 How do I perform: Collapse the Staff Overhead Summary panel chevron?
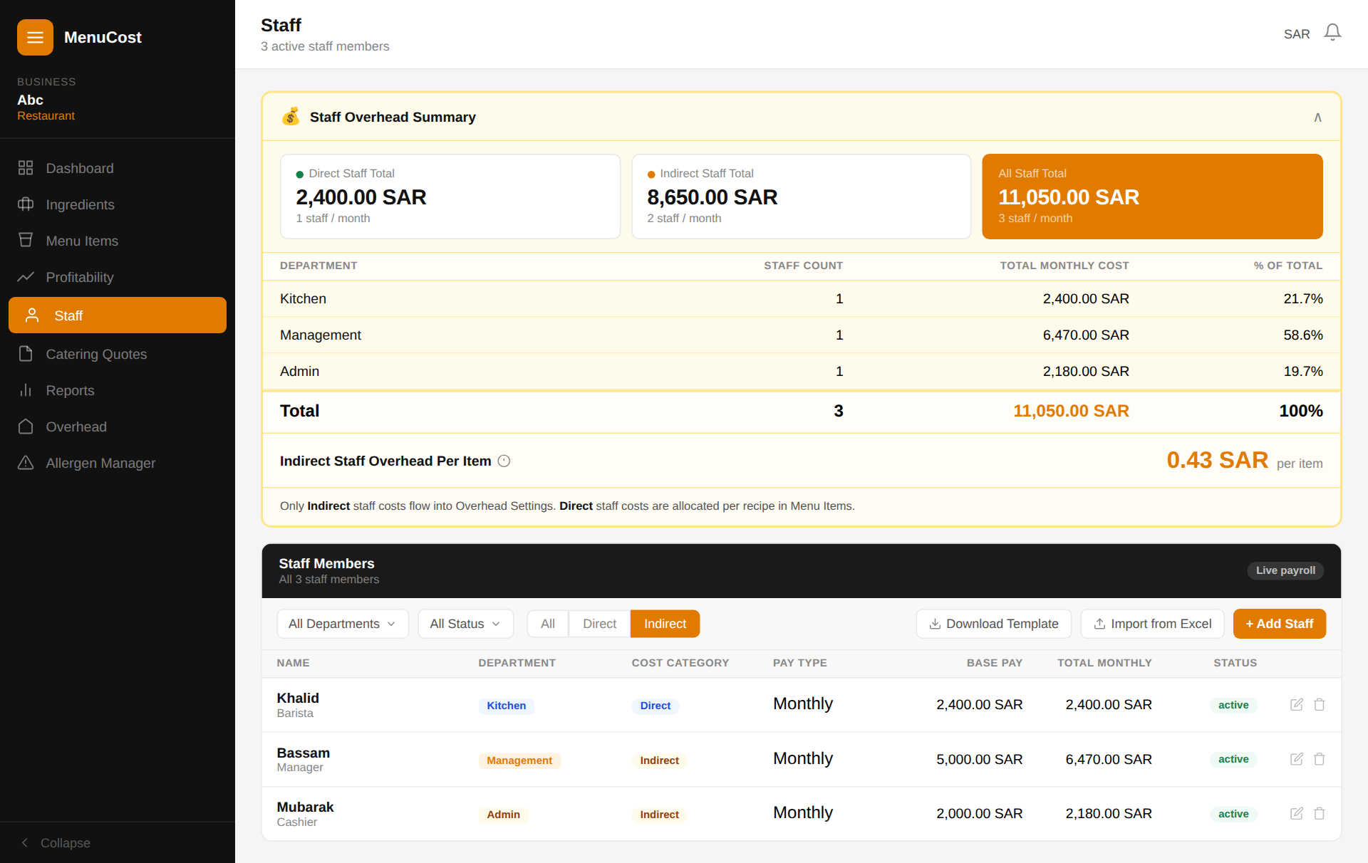pos(1317,117)
